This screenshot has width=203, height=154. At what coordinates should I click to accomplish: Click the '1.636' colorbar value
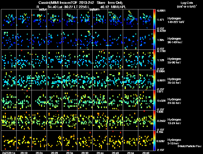[160, 112]
